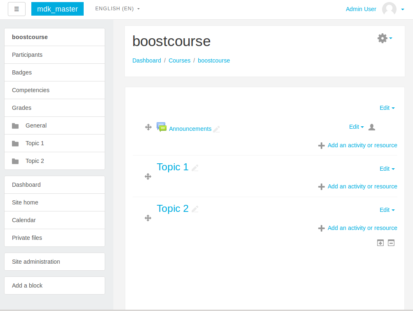
Task: Add an activity or resource to Topic 2
Action: [362, 228]
